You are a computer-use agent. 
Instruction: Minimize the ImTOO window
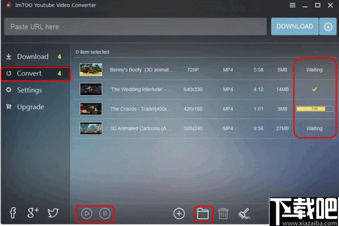[x=305, y=7]
